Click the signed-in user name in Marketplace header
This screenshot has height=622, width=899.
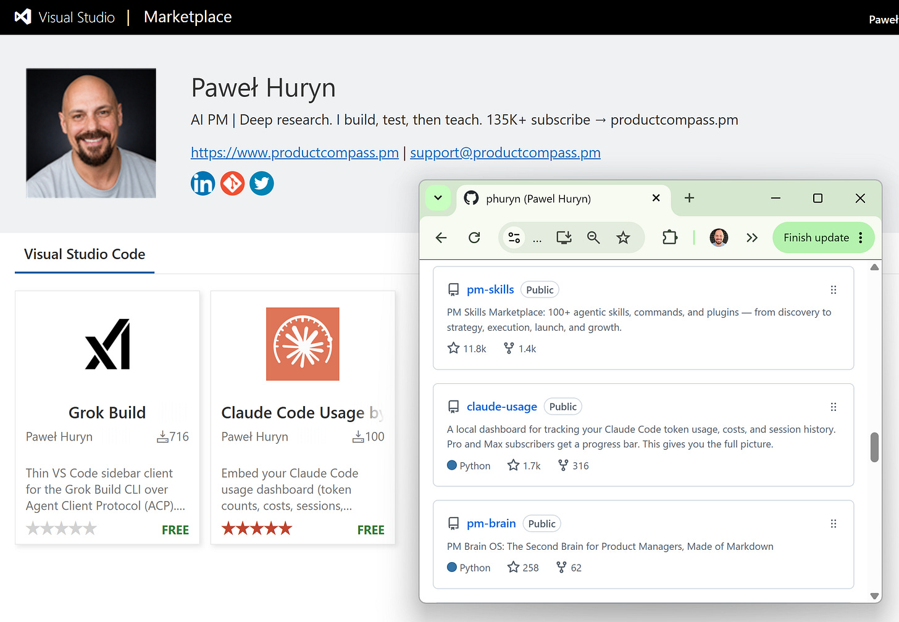click(884, 19)
